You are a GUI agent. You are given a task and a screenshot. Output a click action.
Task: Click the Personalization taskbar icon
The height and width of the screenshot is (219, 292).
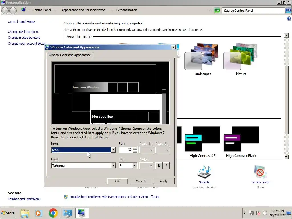[x=82, y=213]
